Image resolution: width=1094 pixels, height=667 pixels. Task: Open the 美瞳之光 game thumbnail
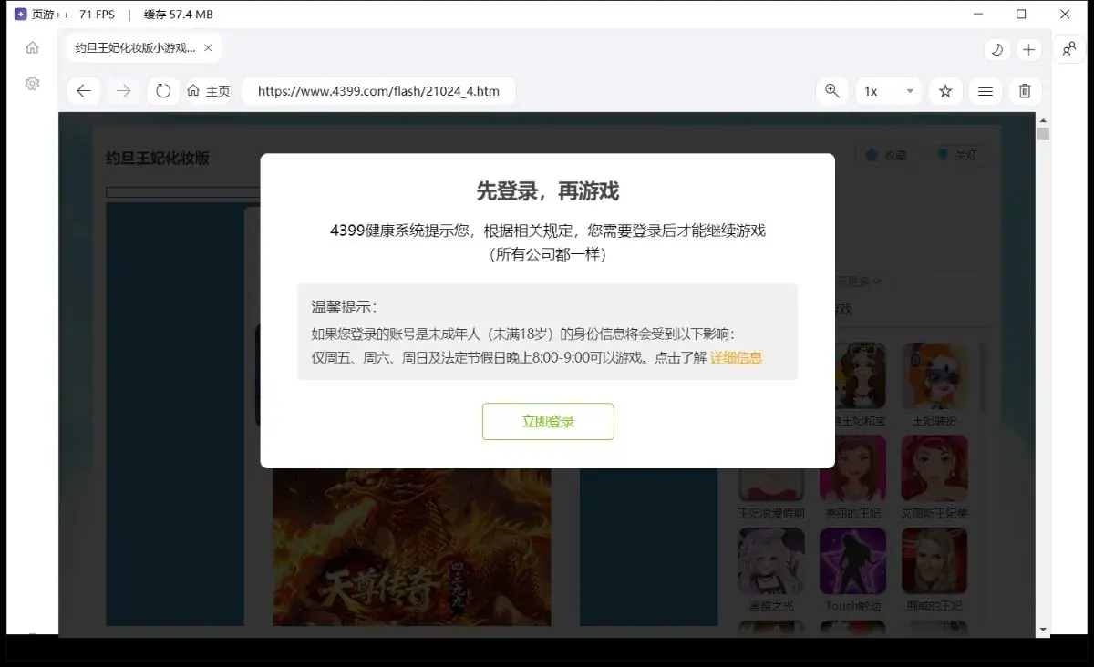pyautogui.click(x=771, y=561)
